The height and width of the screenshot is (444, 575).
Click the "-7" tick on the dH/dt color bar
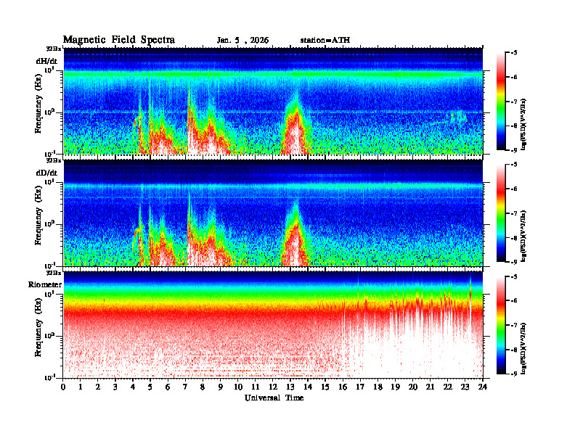pyautogui.click(x=515, y=102)
